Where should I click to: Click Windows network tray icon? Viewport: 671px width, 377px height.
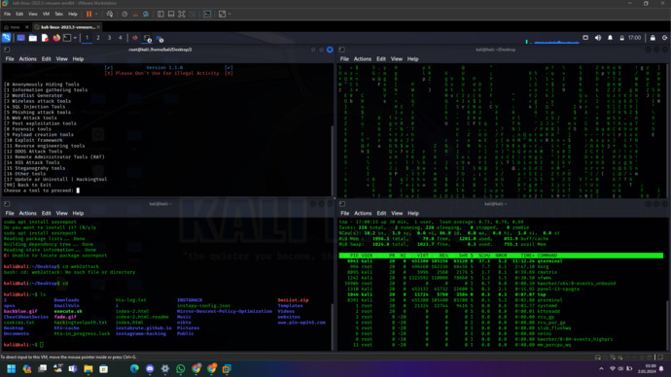[613, 368]
